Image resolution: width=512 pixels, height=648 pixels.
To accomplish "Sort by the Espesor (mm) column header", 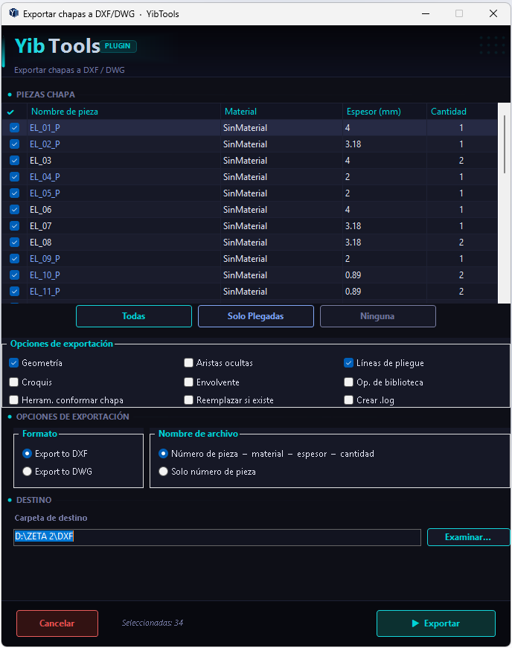I will [384, 112].
